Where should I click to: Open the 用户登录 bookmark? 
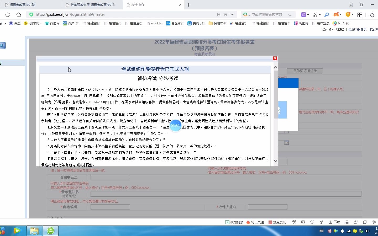[x=321, y=23]
